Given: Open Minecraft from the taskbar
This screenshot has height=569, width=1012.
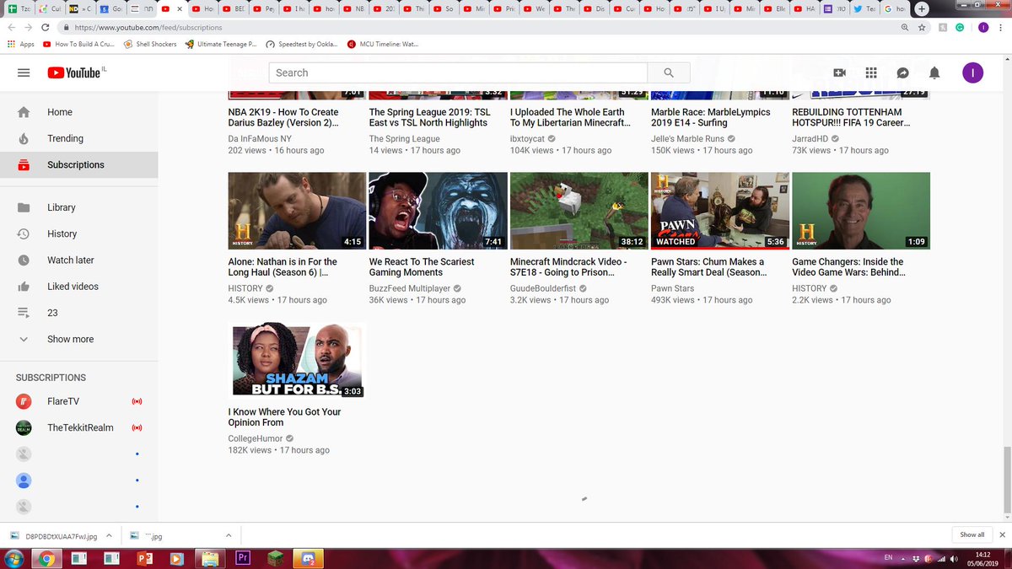Looking at the screenshot, I should (277, 558).
